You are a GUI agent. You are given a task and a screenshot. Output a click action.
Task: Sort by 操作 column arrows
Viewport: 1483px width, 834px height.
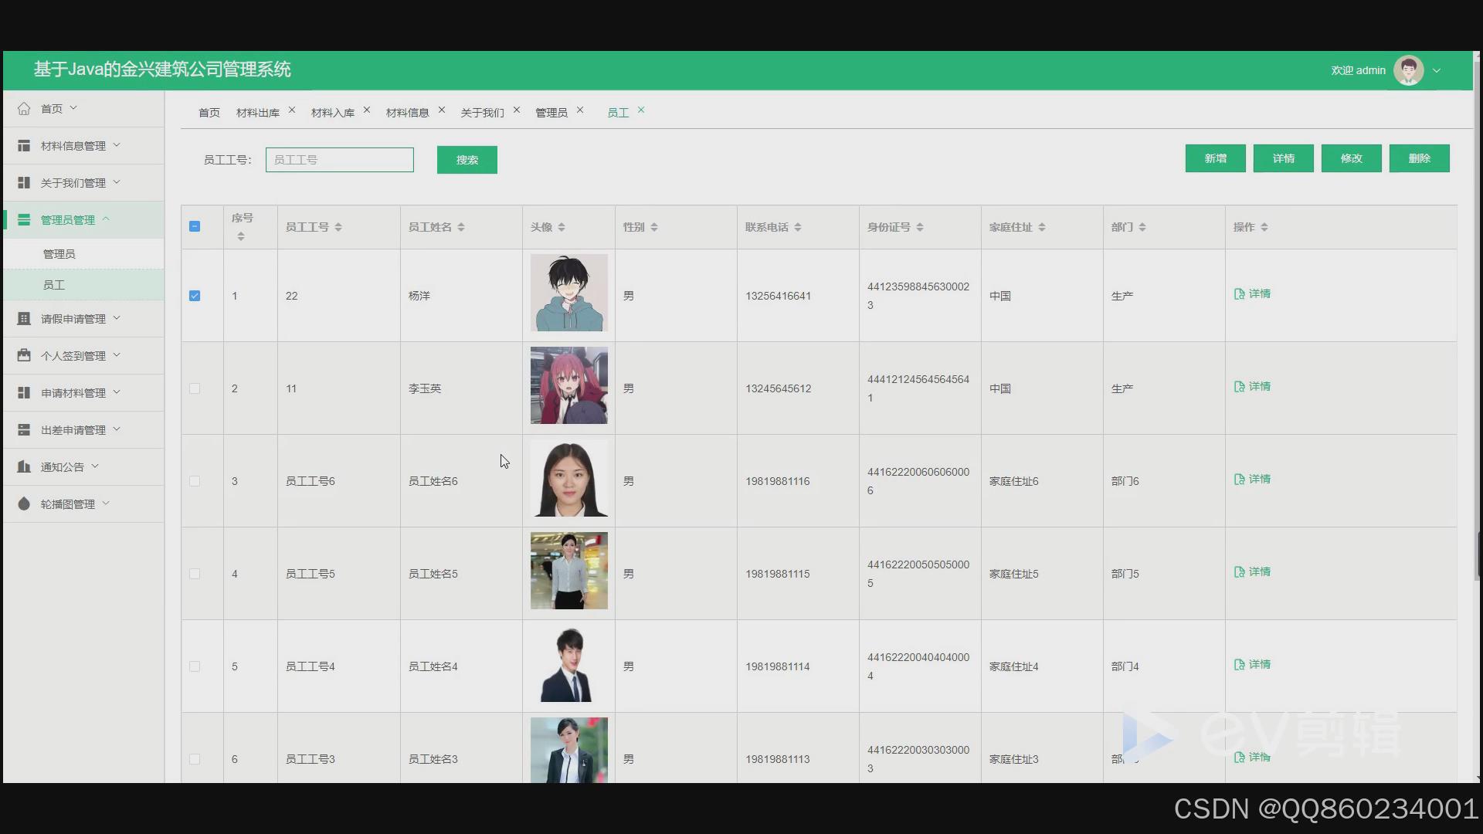[1264, 227]
